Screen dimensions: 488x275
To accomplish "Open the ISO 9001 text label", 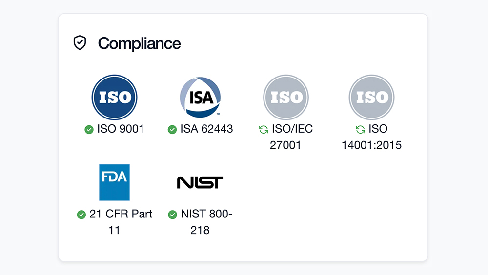I will point(121,129).
